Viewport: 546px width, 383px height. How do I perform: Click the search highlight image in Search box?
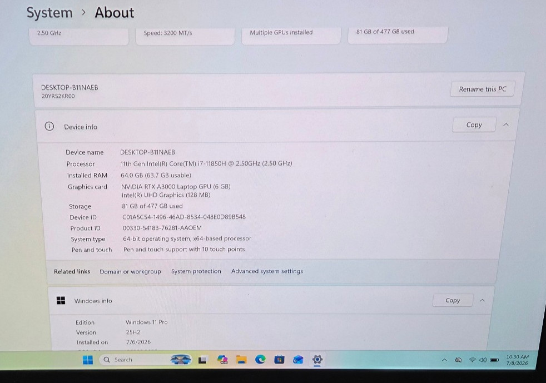click(x=181, y=360)
